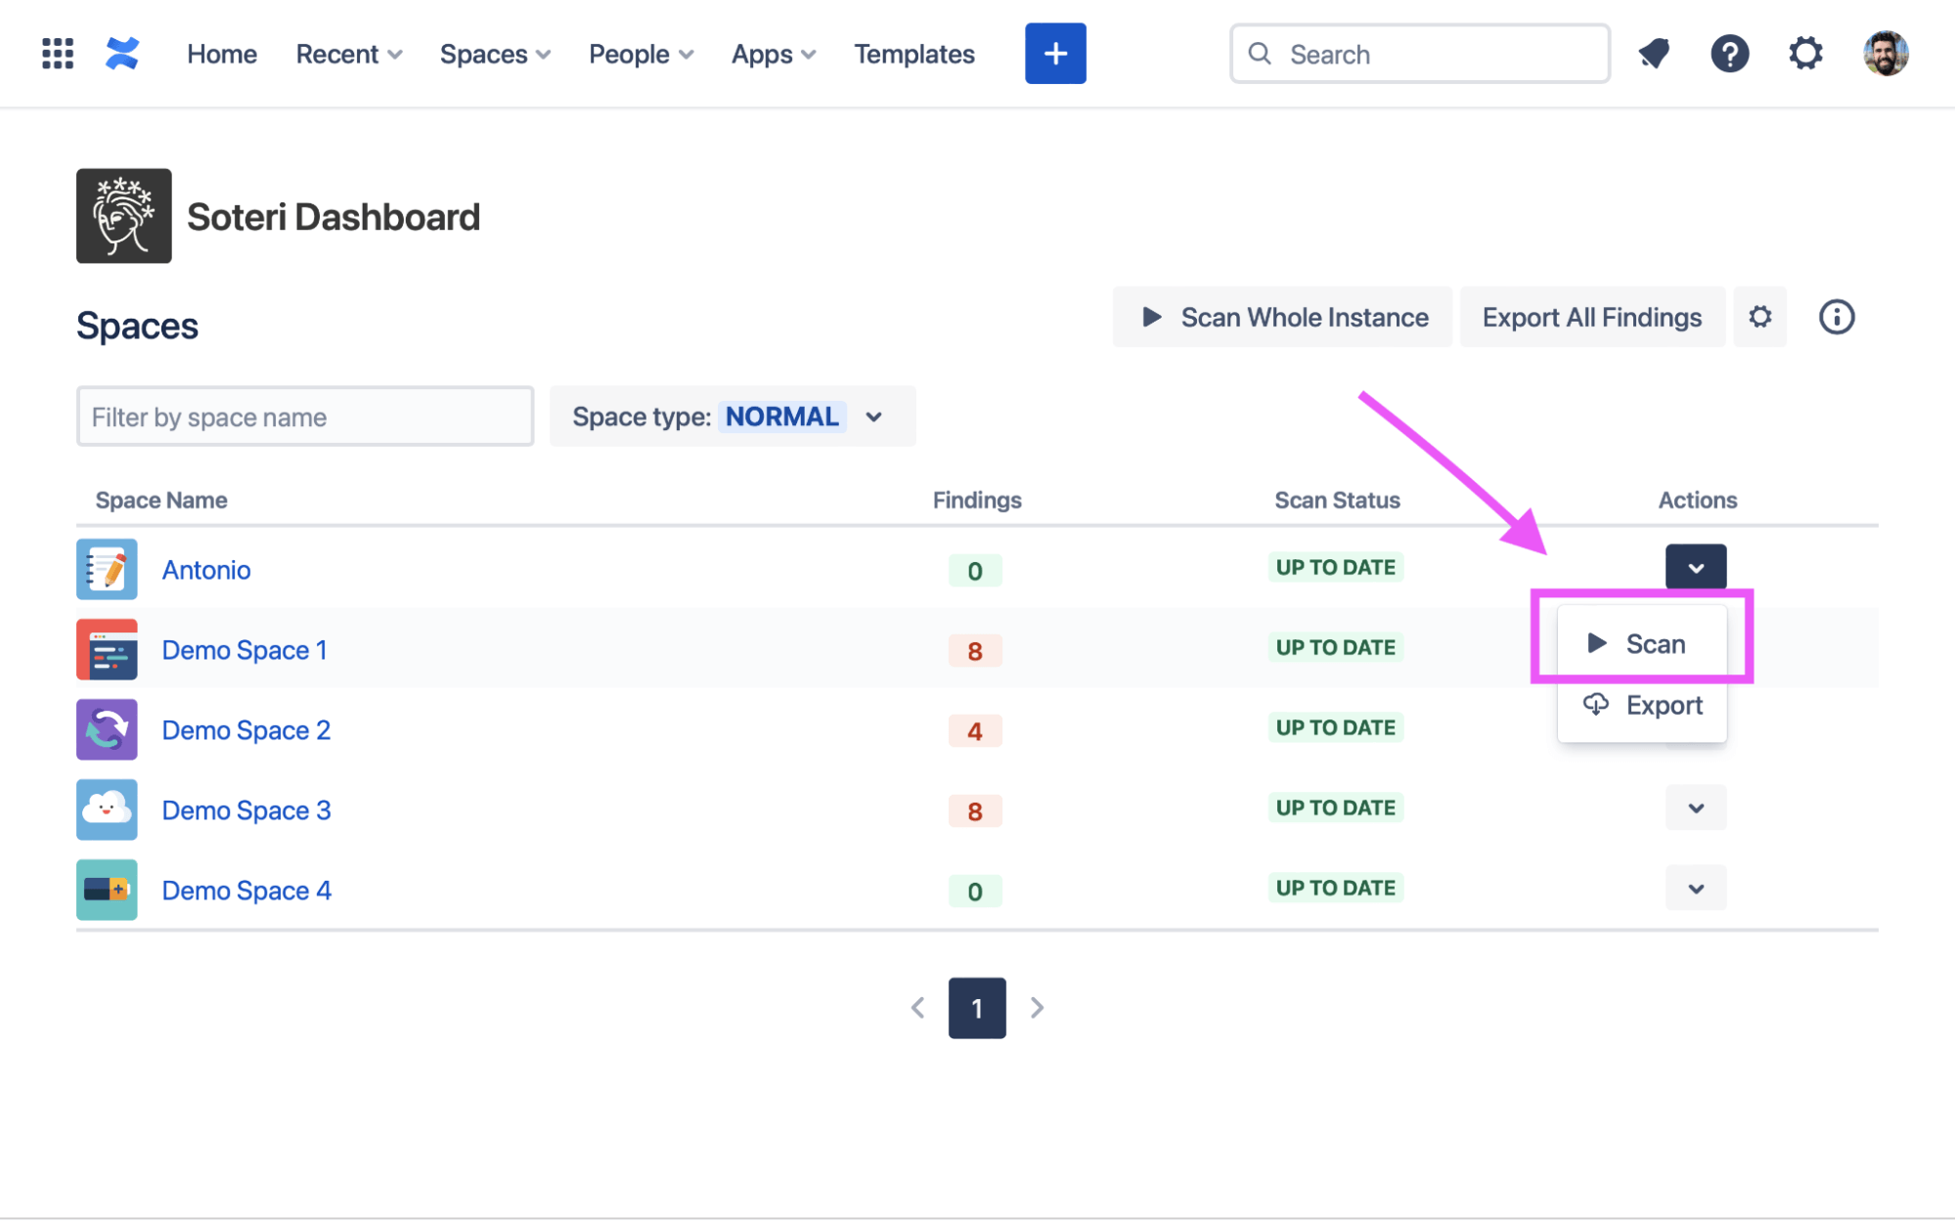Expand the Apps menu
This screenshot has width=1955, height=1222.
(x=773, y=54)
